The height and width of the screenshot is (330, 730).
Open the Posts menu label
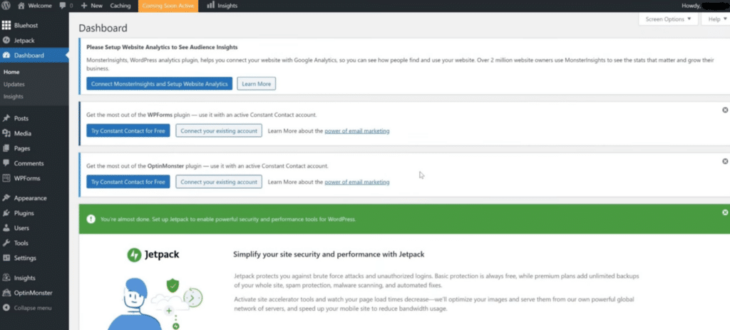click(x=21, y=118)
